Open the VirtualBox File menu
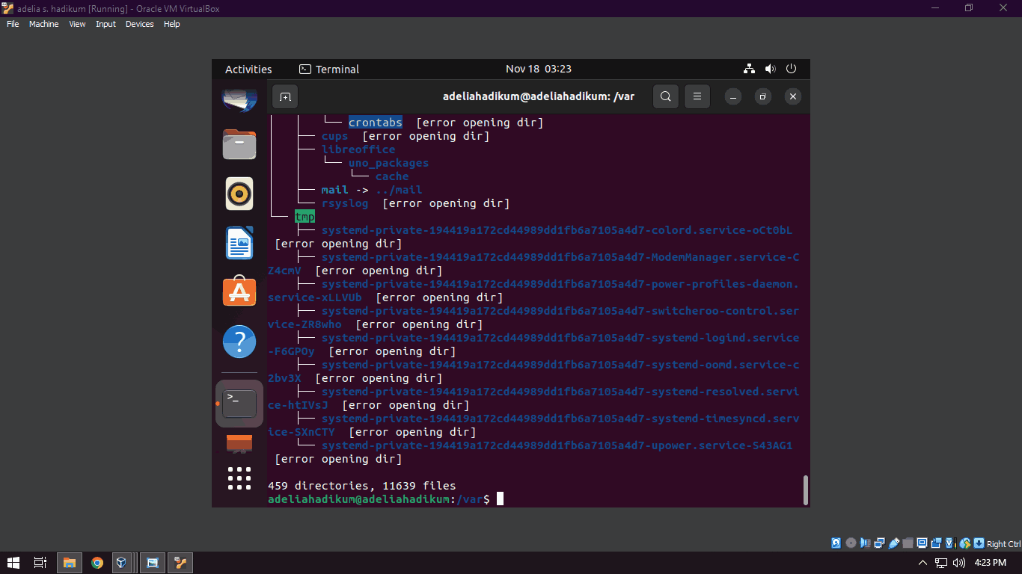The height and width of the screenshot is (574, 1022). point(13,24)
